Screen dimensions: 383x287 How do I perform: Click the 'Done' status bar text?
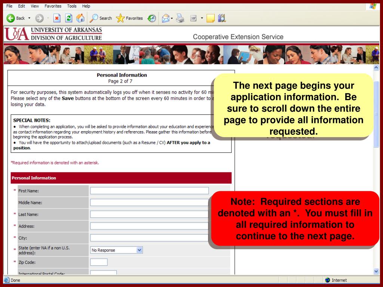pos(15,280)
